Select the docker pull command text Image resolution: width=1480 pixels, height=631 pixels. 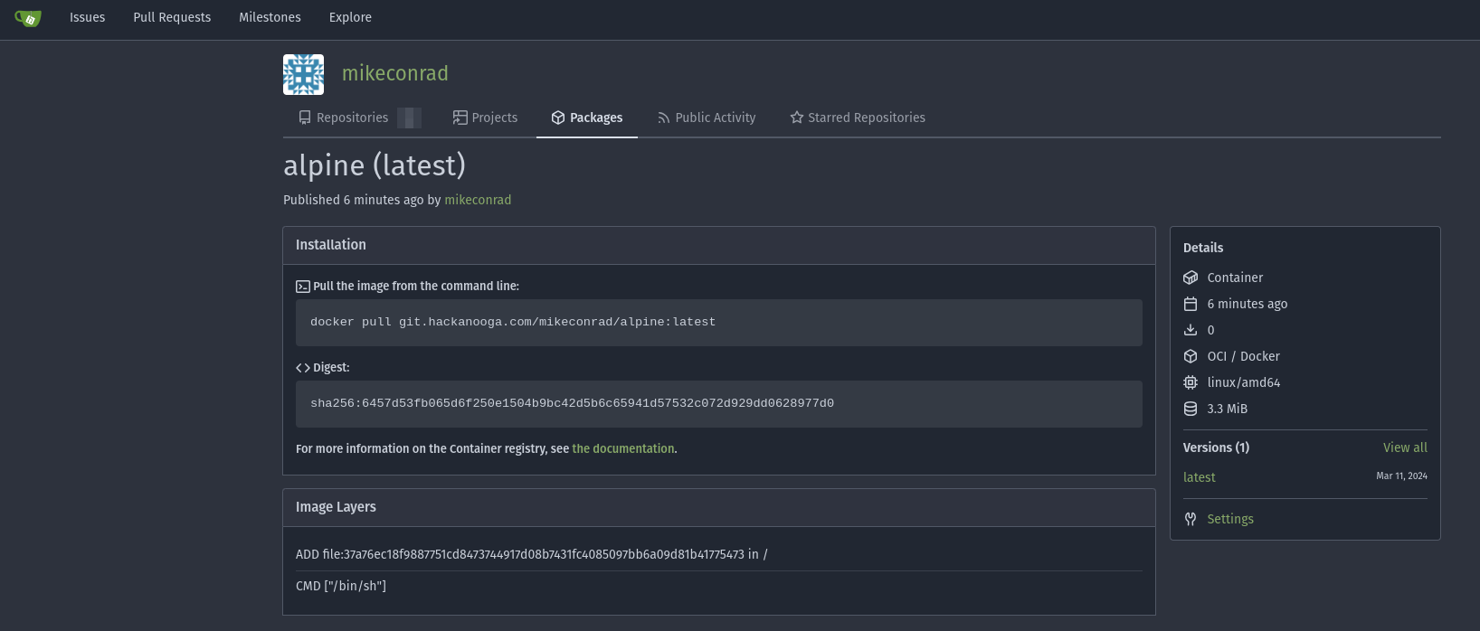pyautogui.click(x=513, y=322)
